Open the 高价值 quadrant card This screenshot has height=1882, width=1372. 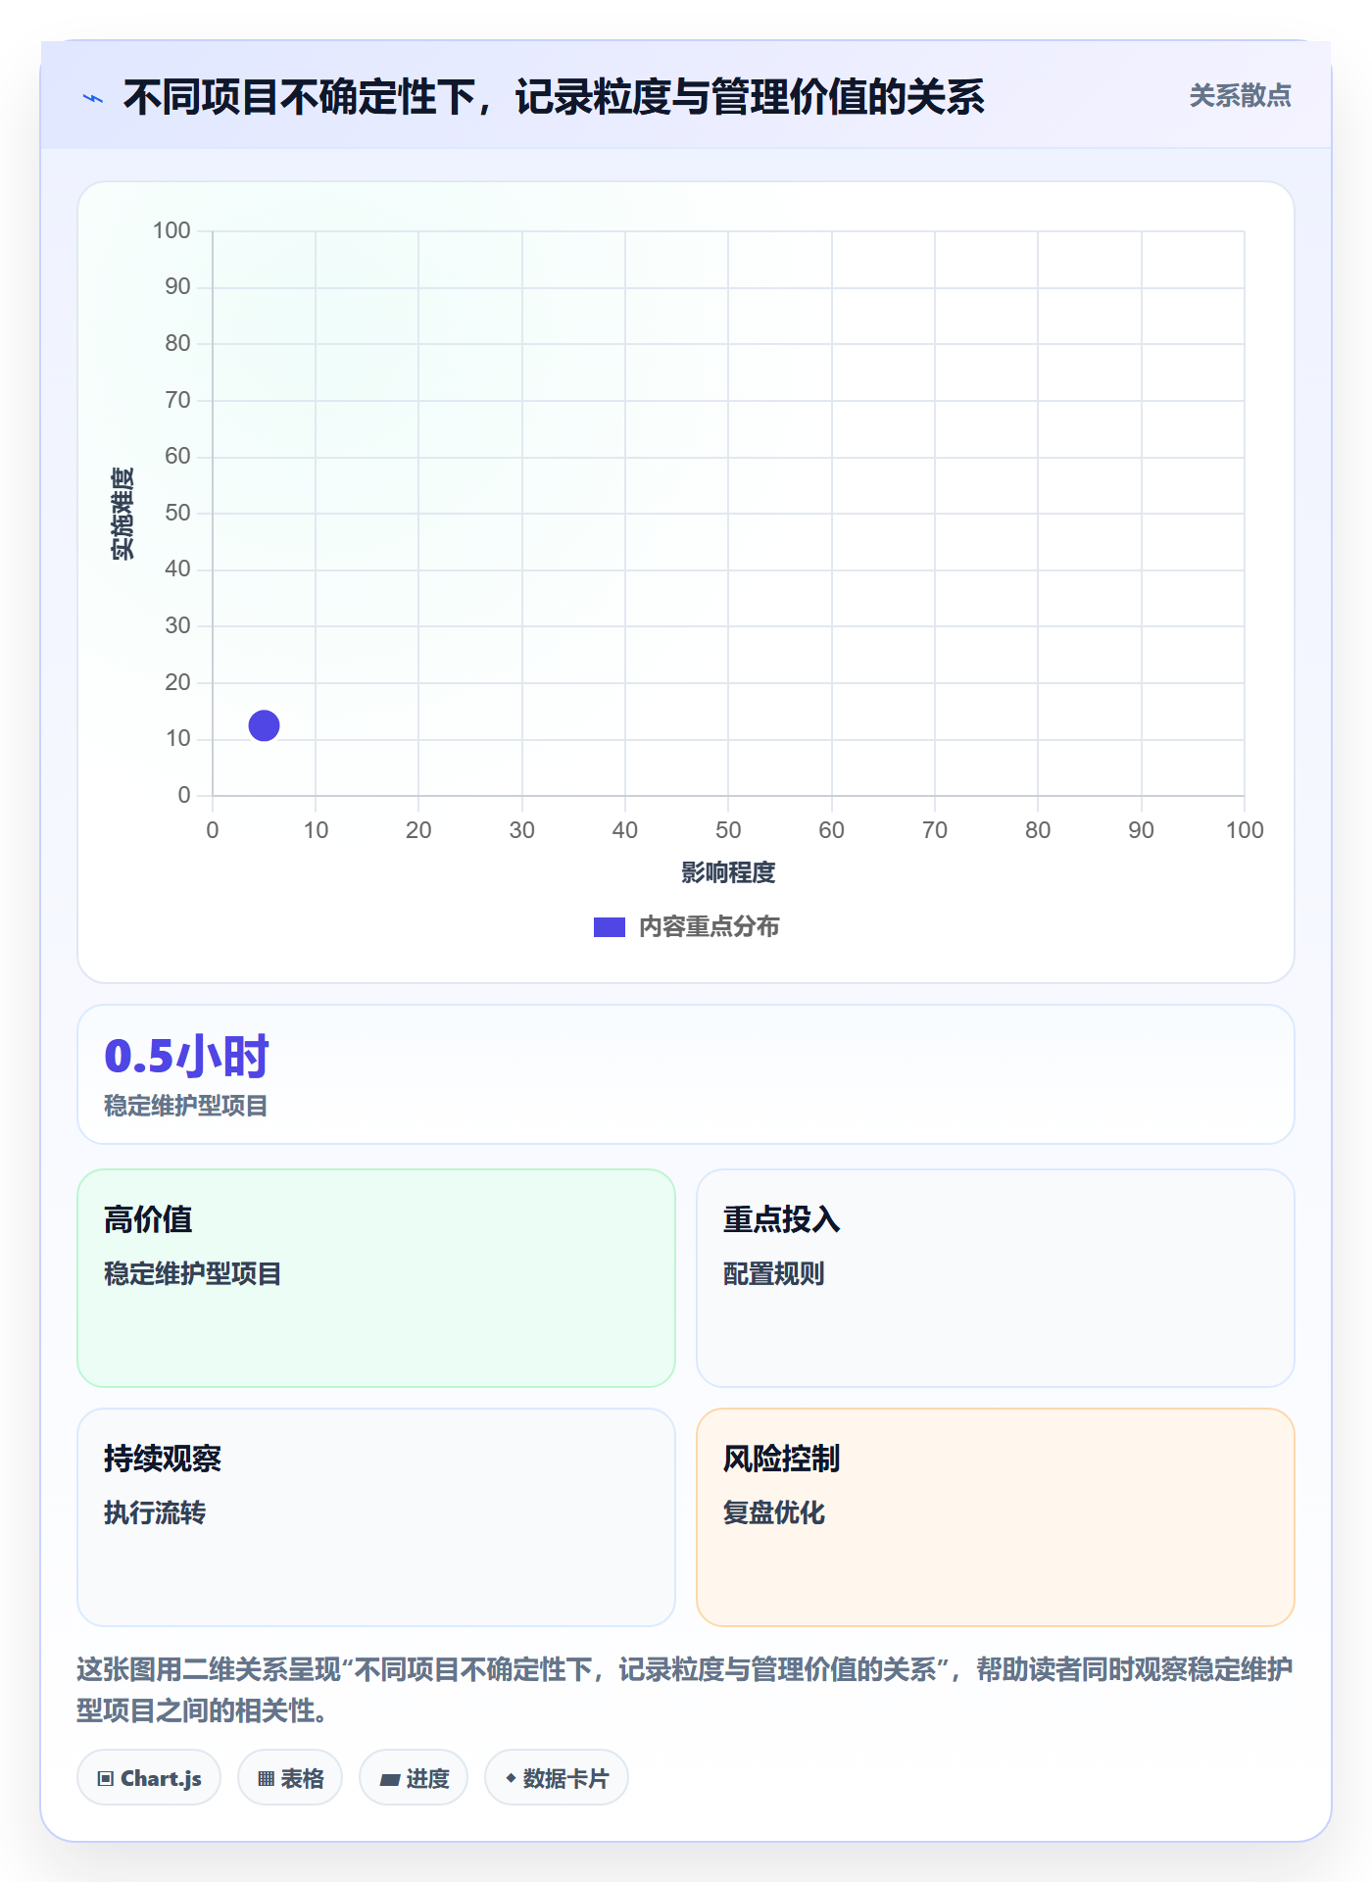[376, 1278]
